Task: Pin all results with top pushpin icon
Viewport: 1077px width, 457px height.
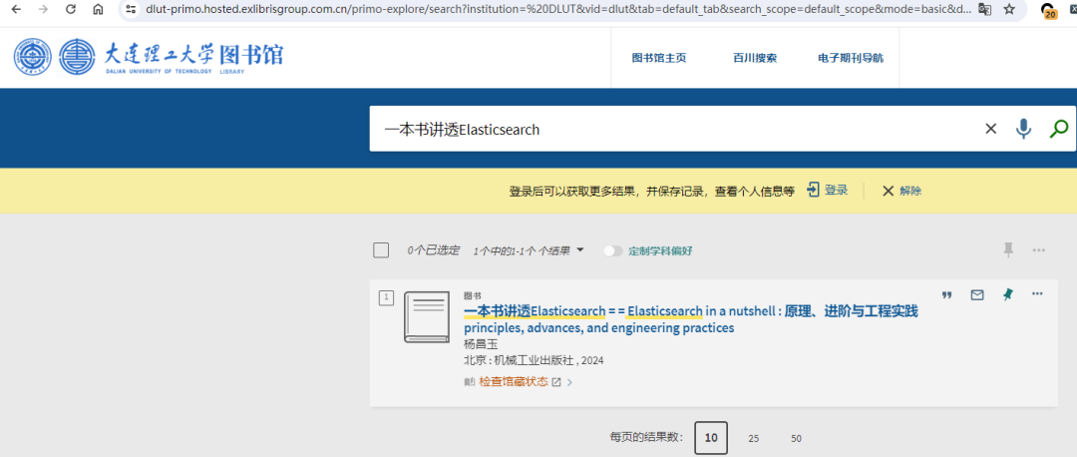Action: click(x=1008, y=249)
